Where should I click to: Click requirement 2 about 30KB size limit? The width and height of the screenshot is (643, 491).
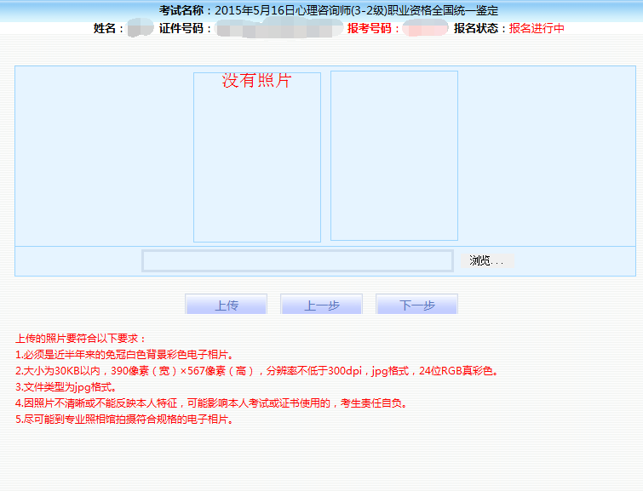pyautogui.click(x=255, y=371)
